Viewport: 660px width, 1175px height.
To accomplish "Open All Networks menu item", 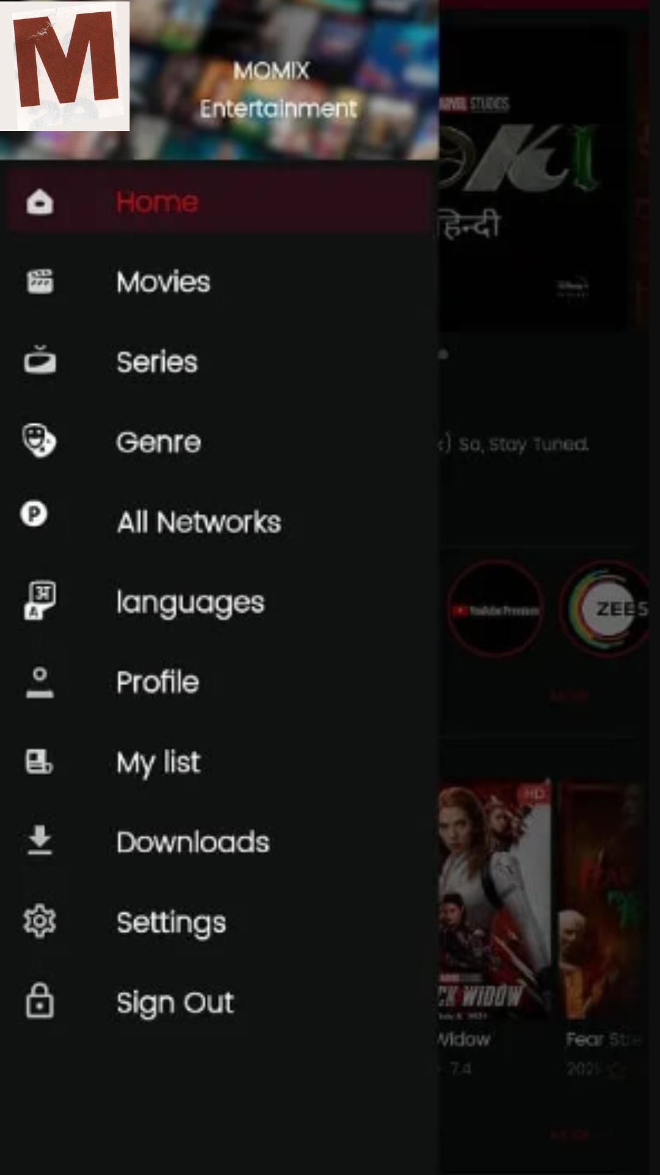I will [219, 522].
